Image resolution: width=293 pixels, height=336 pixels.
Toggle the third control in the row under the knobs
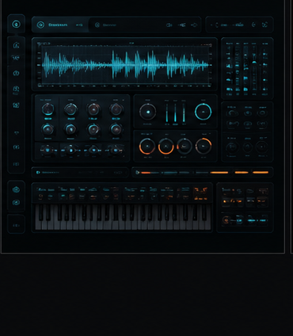[93, 150]
